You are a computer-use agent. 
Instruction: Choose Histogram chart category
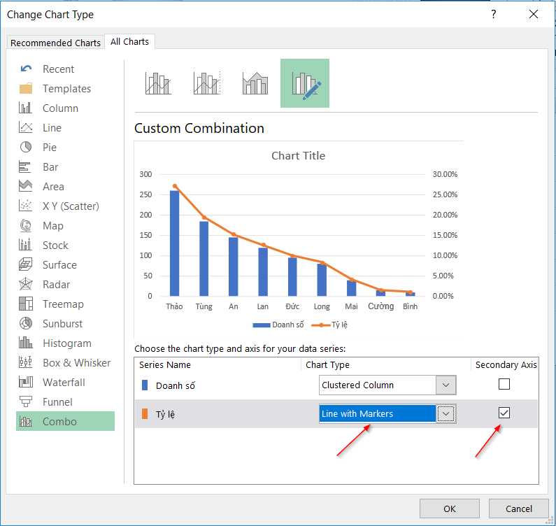pos(65,343)
